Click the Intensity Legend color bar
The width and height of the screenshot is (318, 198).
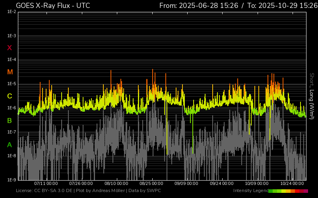288,191
